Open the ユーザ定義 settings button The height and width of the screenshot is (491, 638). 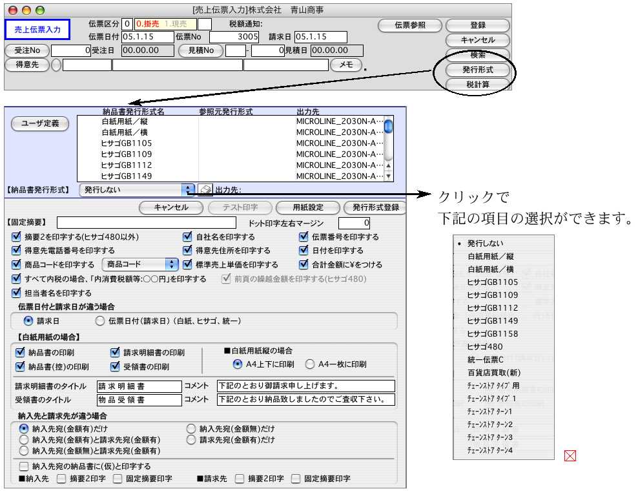[x=40, y=124]
